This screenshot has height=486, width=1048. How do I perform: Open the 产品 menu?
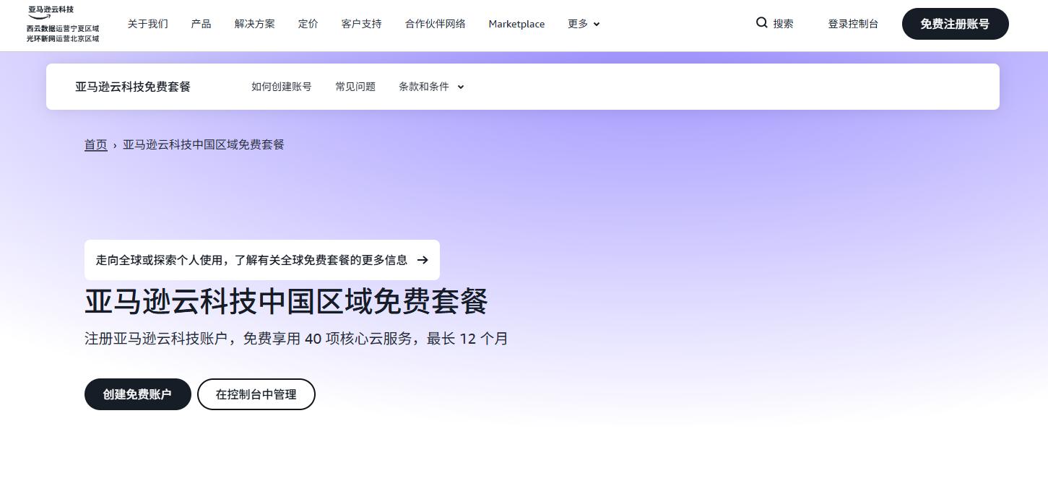(201, 24)
